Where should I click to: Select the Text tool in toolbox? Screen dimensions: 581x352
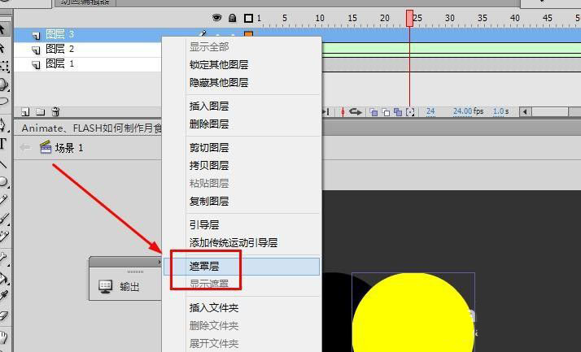[3, 144]
